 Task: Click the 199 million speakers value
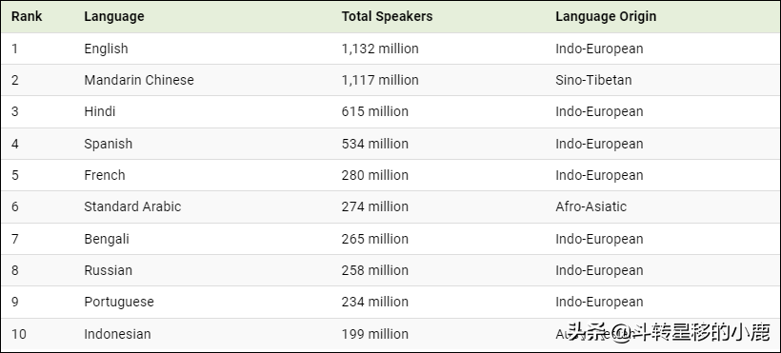click(375, 334)
